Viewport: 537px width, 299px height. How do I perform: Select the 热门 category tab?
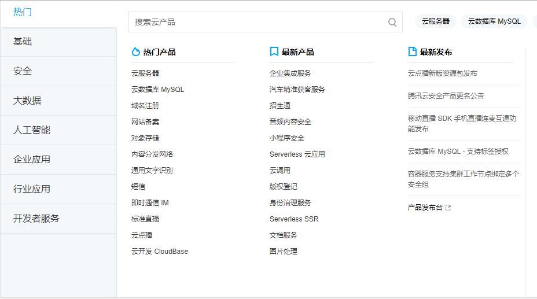(23, 12)
